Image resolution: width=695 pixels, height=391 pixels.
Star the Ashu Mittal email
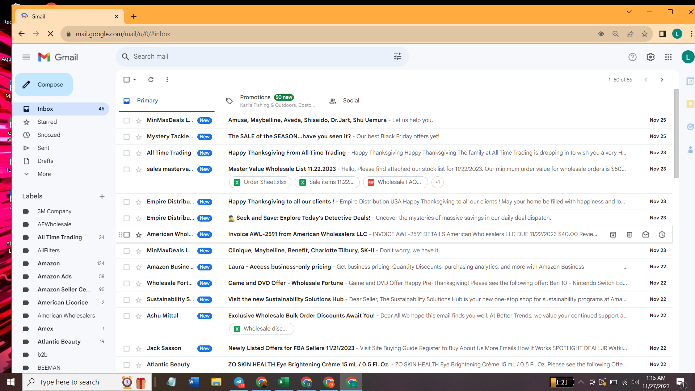tap(139, 316)
